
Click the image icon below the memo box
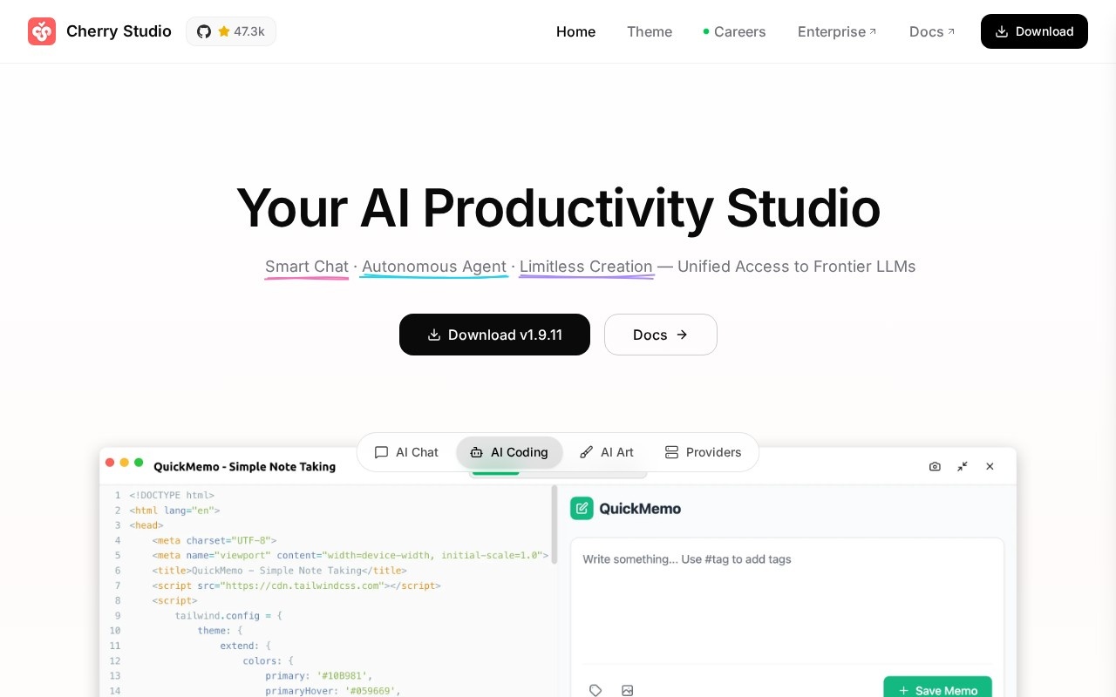(x=627, y=690)
